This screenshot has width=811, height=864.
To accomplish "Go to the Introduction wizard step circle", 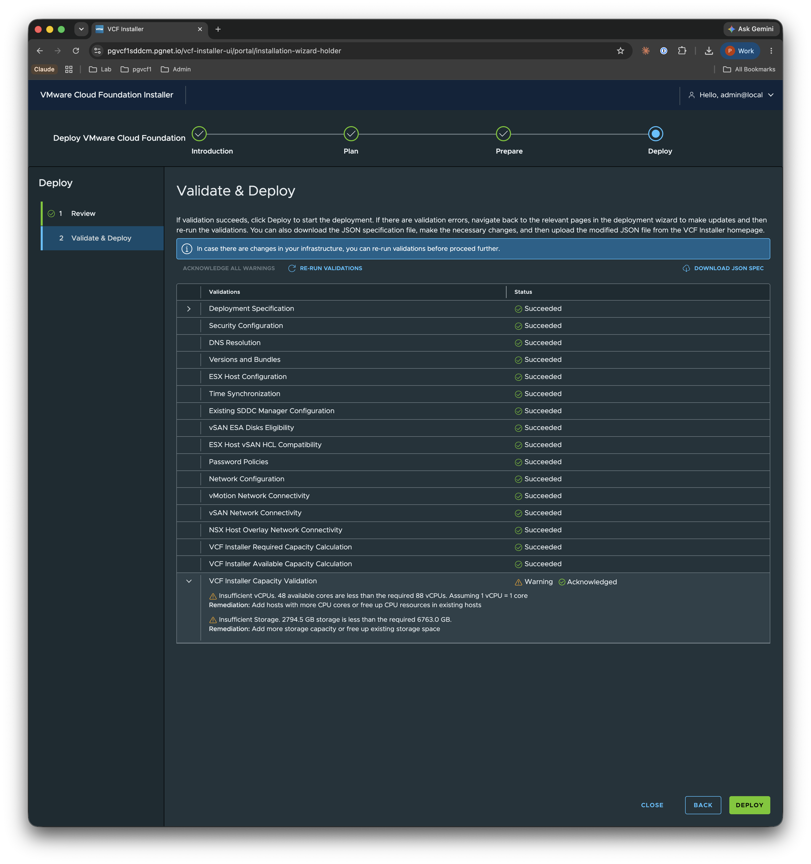I will coord(199,134).
